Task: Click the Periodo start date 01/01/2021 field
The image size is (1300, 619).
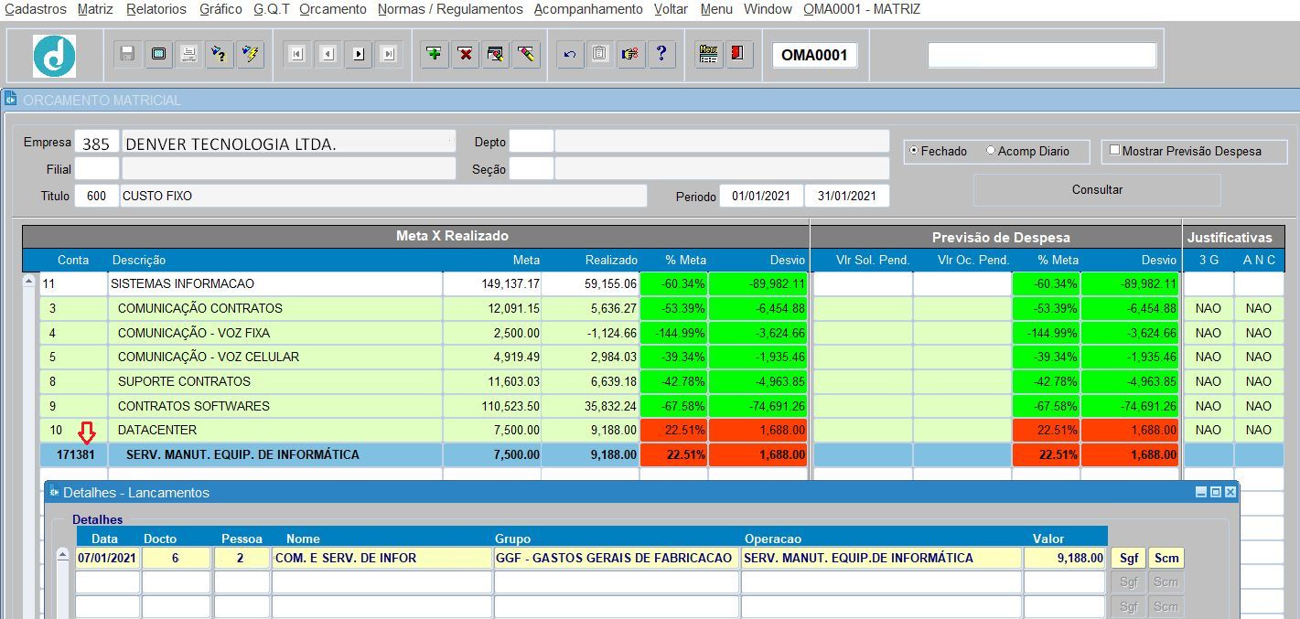Action: (761, 196)
